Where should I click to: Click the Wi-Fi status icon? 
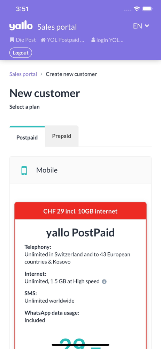pyautogui.click(x=137, y=9)
